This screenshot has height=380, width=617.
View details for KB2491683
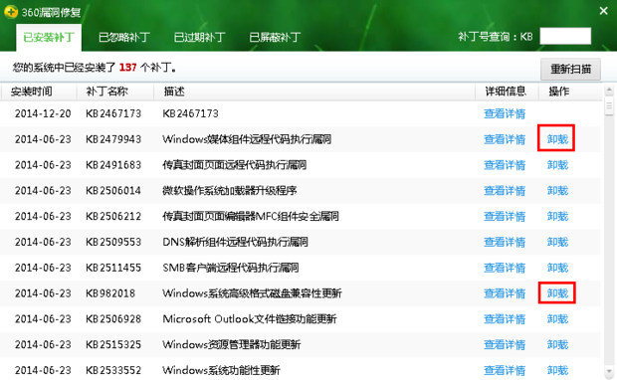coord(505,165)
